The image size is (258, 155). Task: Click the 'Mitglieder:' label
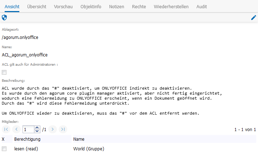click(10, 122)
